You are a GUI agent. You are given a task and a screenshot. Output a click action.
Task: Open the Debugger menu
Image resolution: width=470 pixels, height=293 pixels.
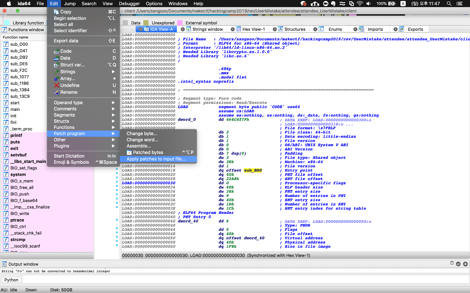point(129,4)
